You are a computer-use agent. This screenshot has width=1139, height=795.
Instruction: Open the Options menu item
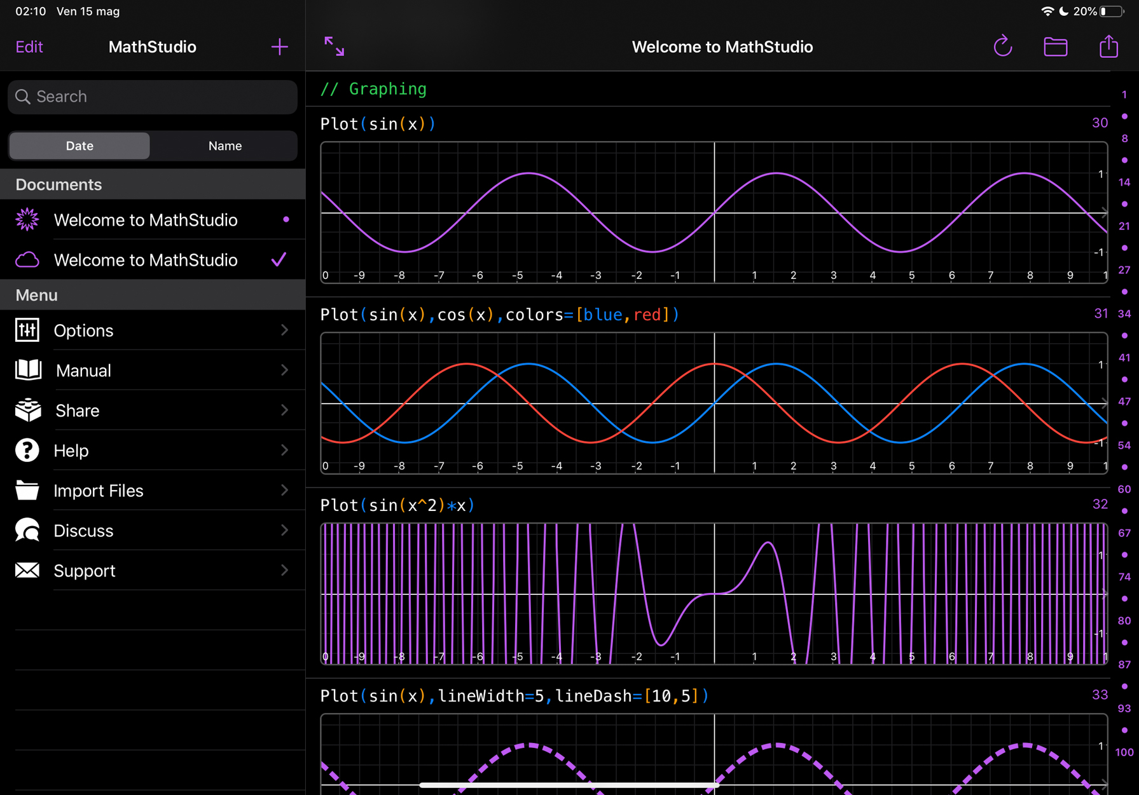coord(153,330)
